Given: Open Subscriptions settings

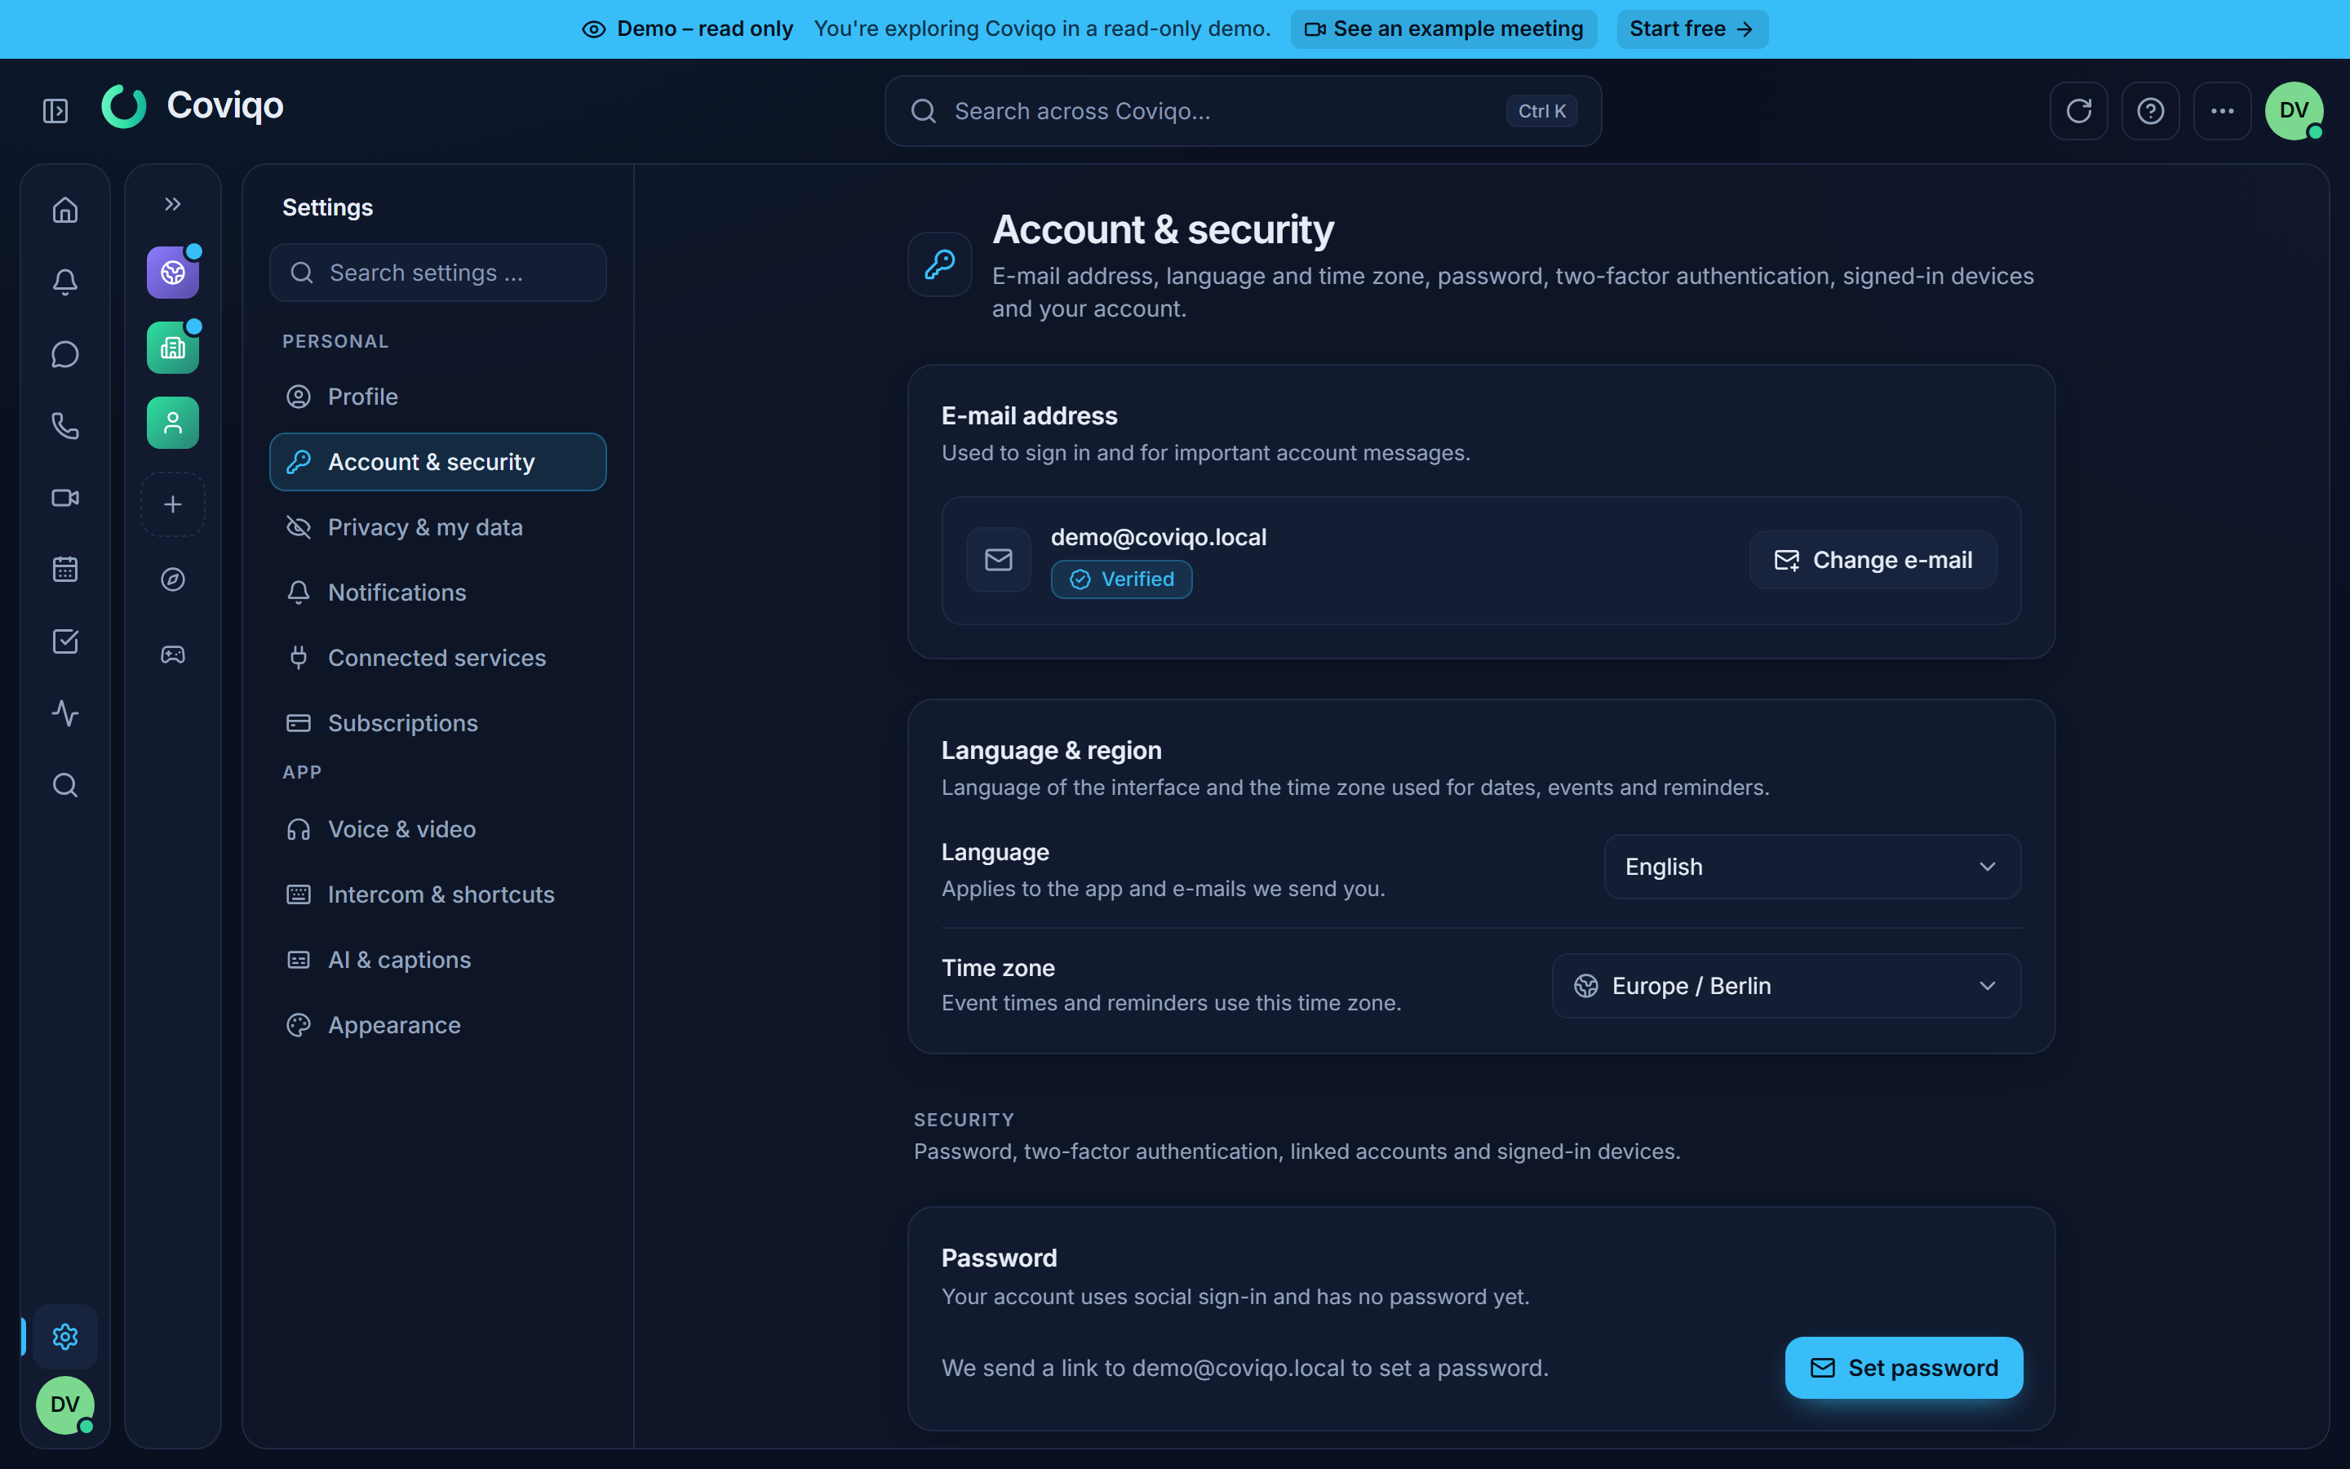Looking at the screenshot, I should pyautogui.click(x=438, y=723).
